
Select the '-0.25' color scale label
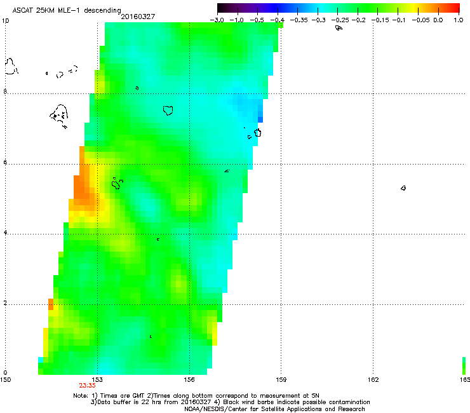click(x=340, y=20)
